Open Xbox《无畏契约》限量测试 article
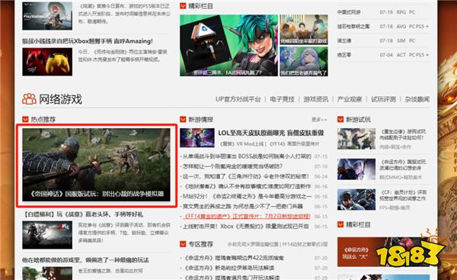Viewport: 457px width, 280px height. pyautogui.click(x=246, y=227)
